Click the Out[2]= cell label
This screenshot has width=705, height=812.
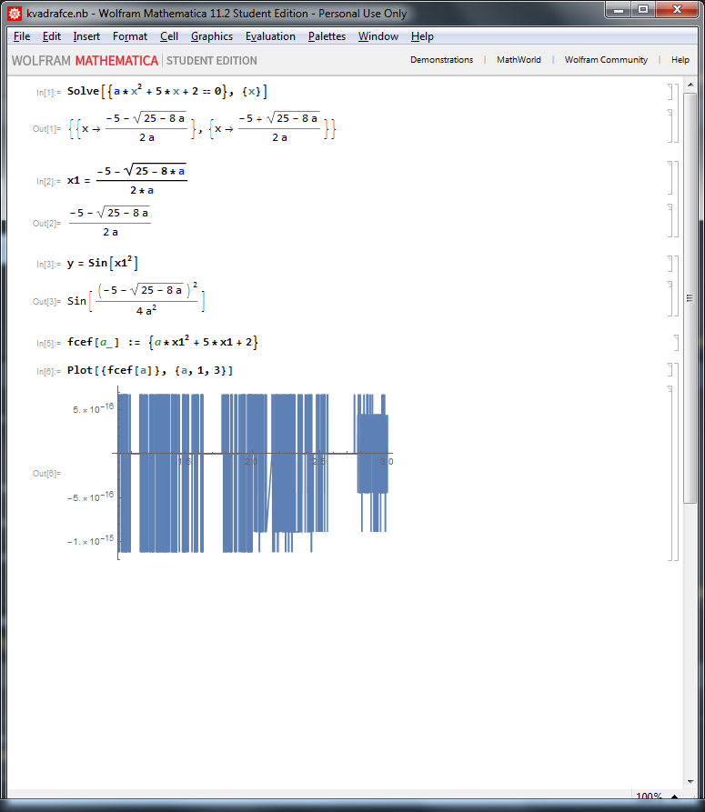coord(46,223)
